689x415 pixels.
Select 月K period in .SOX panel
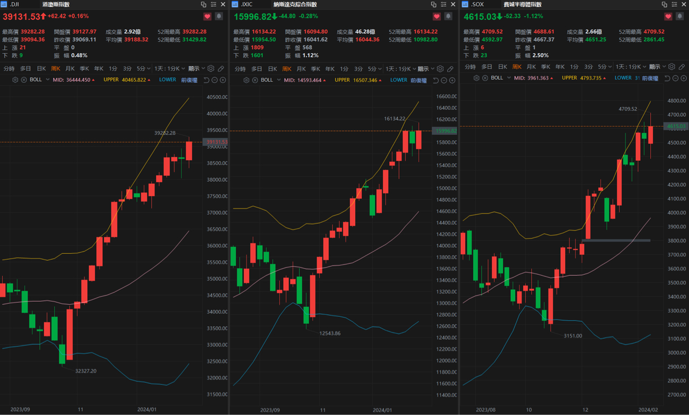click(531, 67)
